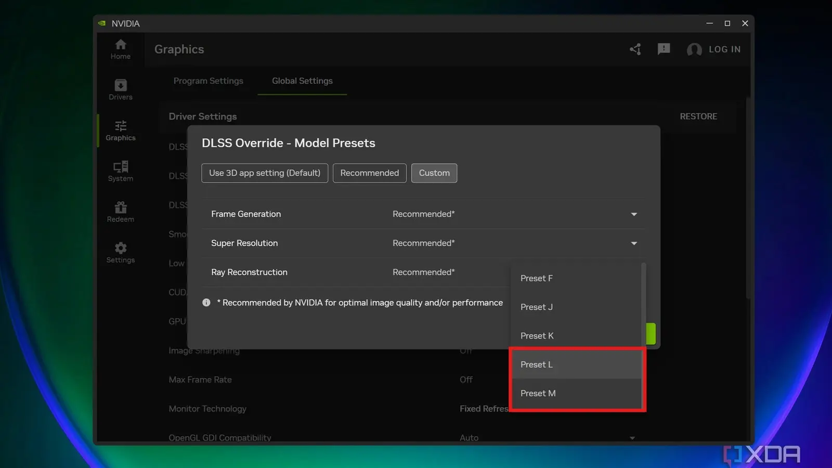Choose Preset L from the list
Screen dimensions: 832x468
(576, 365)
